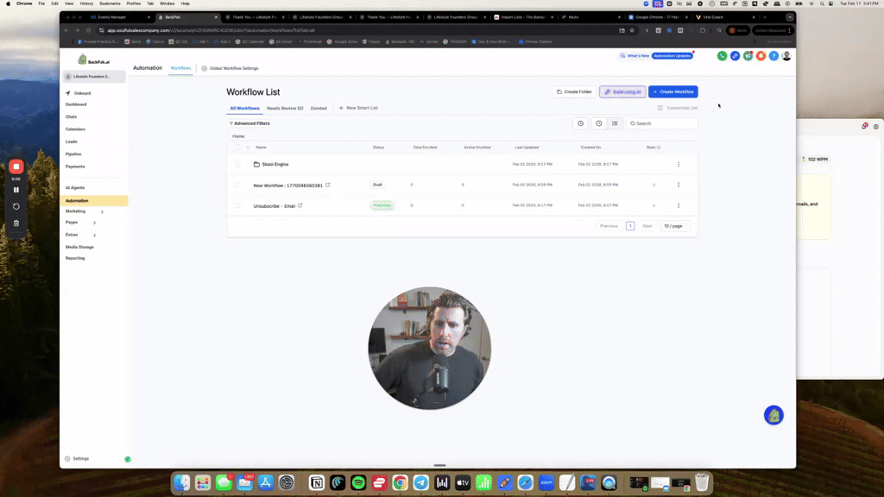Click the sidebar Settings gear

coord(67,459)
